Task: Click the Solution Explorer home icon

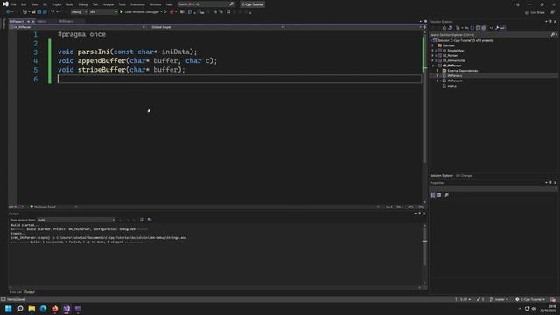Action: [x=444, y=28]
